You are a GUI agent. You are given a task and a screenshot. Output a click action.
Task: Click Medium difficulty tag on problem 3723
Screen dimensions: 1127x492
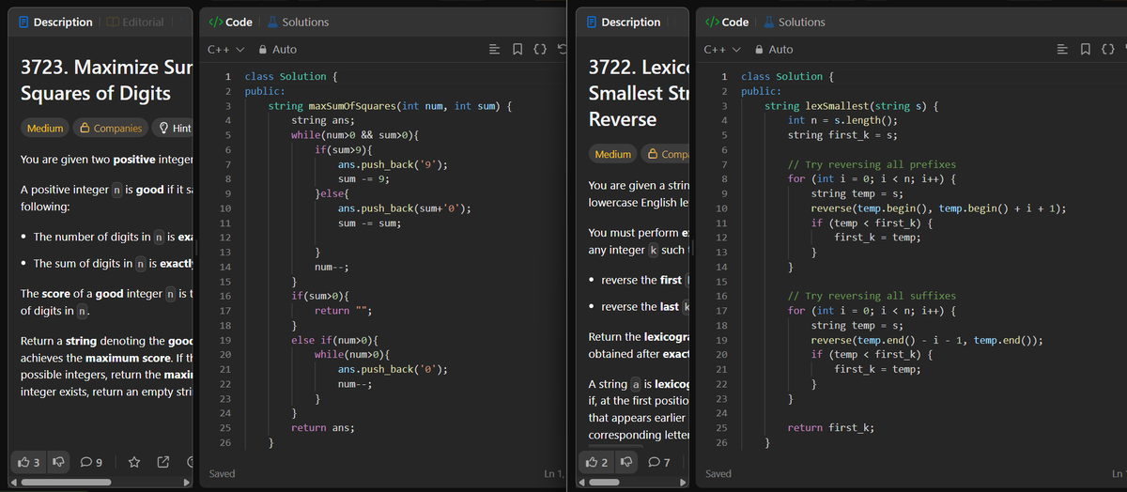click(45, 129)
